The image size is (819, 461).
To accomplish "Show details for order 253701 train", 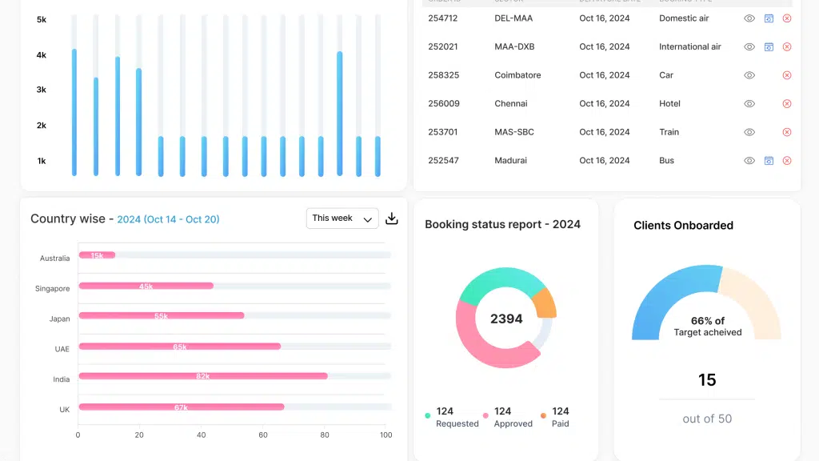I will click(749, 132).
